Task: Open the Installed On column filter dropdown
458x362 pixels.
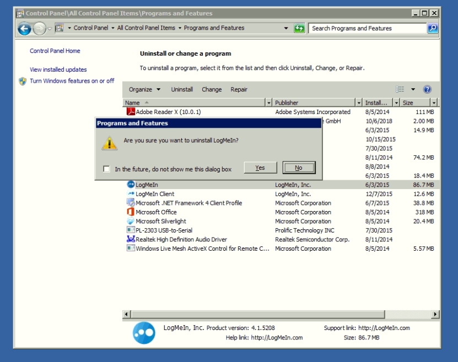Action: pos(396,103)
